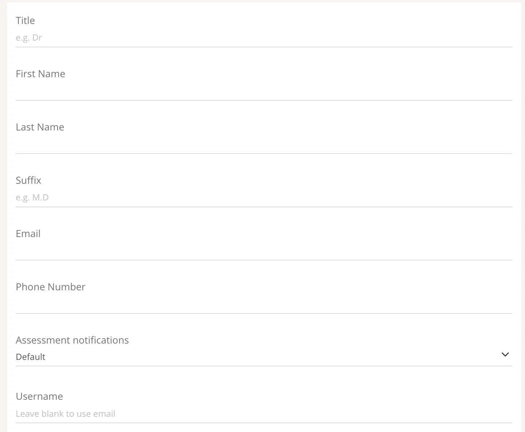
Task: Click the Username label
Action: [39, 396]
